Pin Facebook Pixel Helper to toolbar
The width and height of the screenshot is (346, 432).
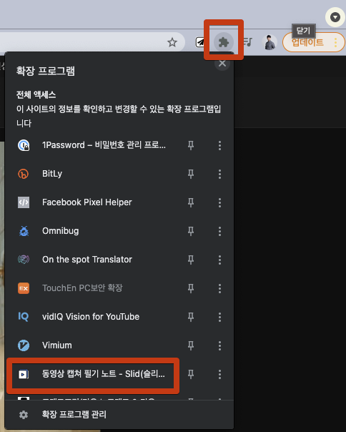(x=191, y=202)
